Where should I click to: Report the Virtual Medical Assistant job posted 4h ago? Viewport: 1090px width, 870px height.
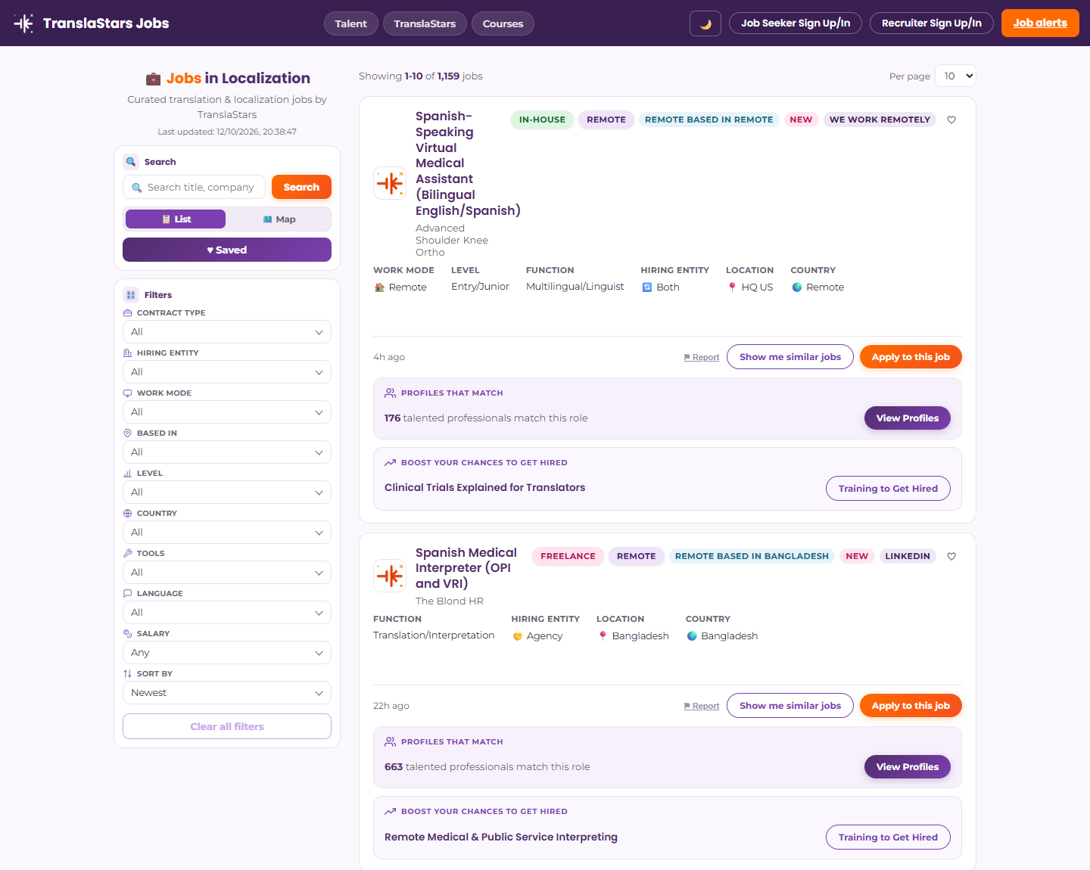[702, 357]
